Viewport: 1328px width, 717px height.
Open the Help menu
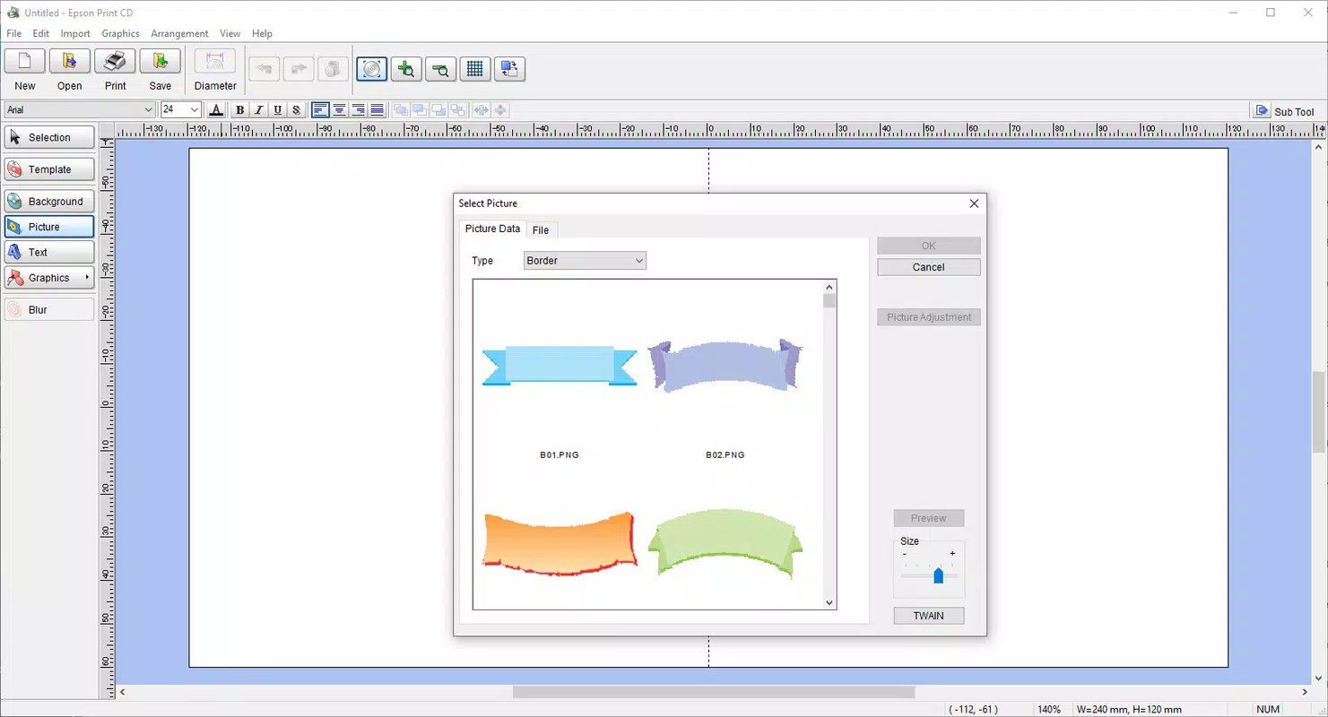[x=262, y=33]
